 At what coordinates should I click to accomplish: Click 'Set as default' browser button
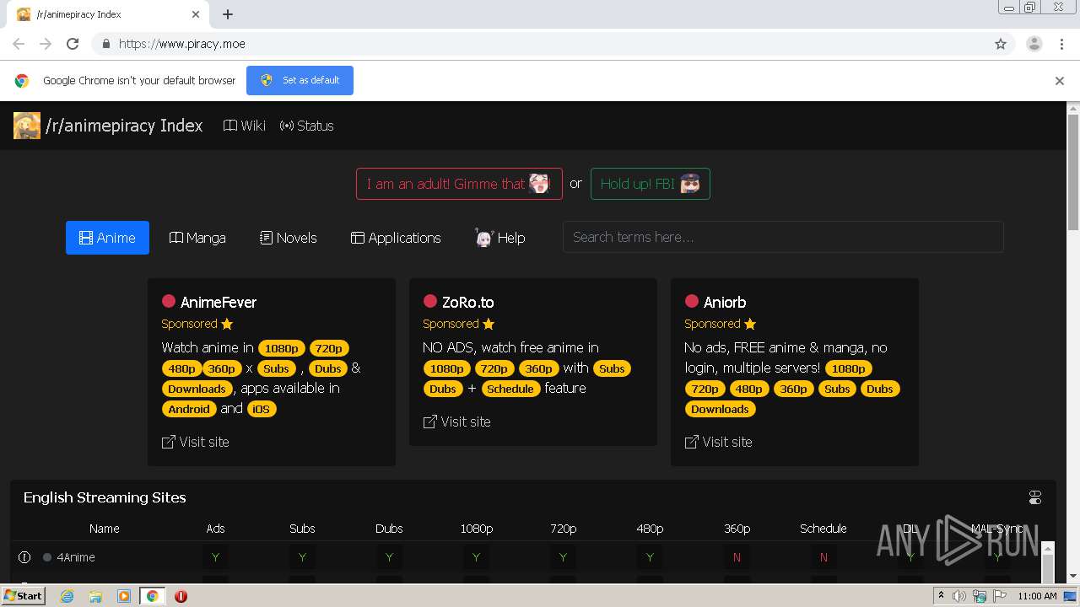coord(300,80)
